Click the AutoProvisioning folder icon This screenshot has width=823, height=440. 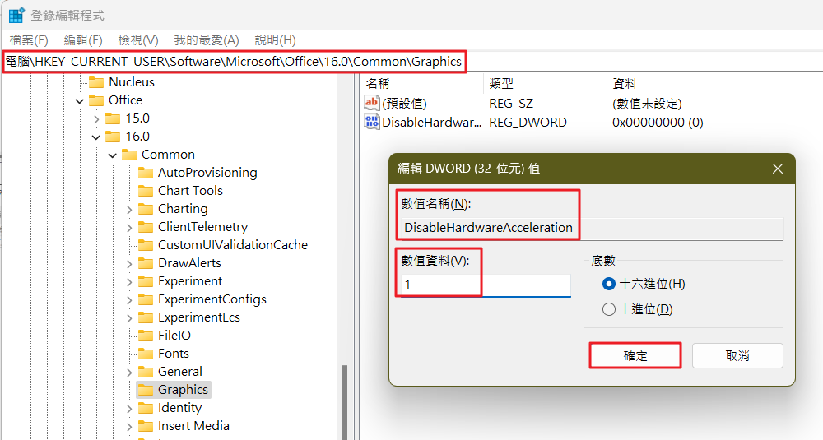click(x=146, y=173)
